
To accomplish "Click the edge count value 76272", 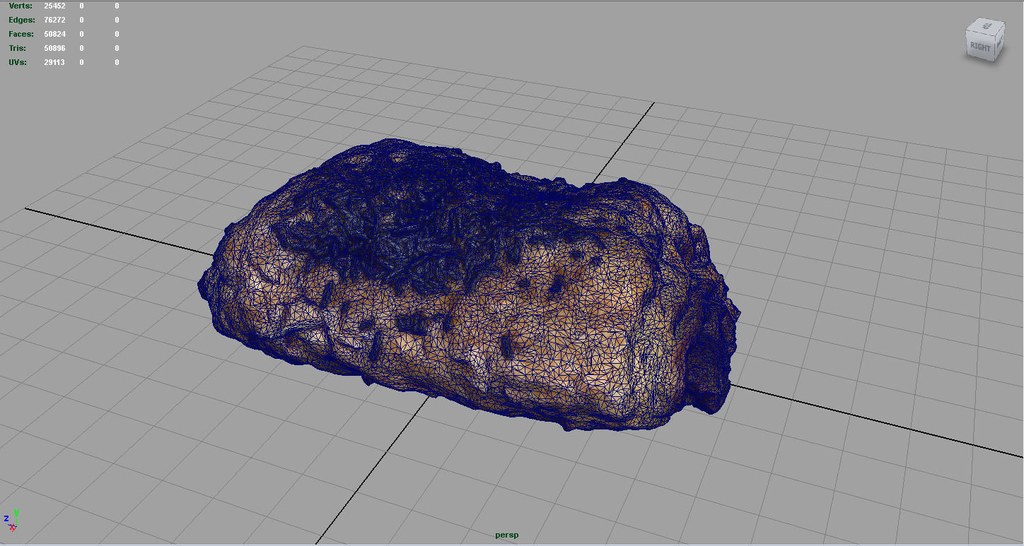I will (x=54, y=20).
